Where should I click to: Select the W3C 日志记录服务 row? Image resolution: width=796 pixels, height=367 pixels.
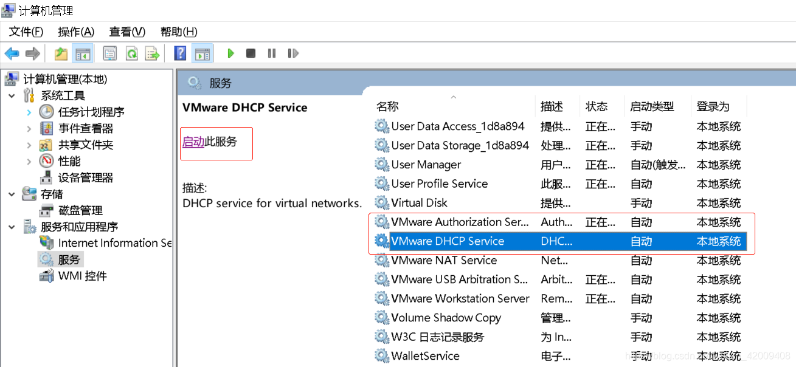point(559,337)
